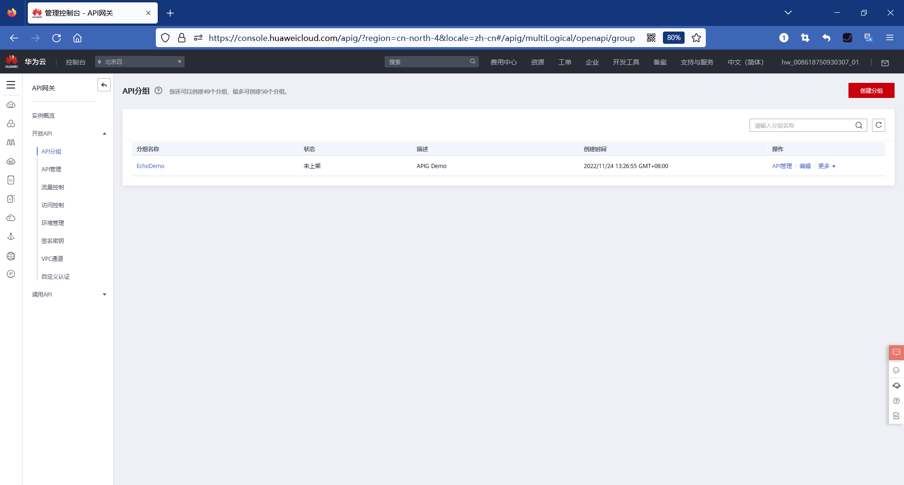Open account menu hw_008618750930307_01
The height and width of the screenshot is (485, 904).
820,62
